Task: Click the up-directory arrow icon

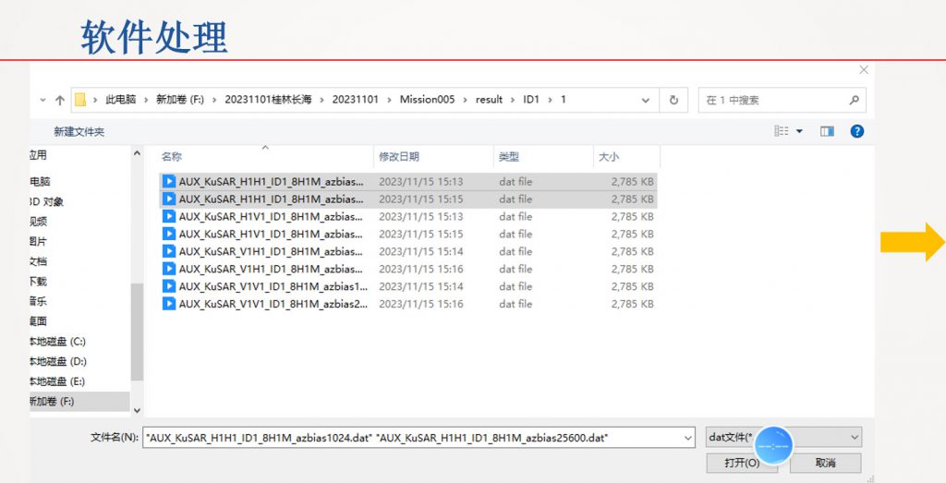Action: pos(60,100)
